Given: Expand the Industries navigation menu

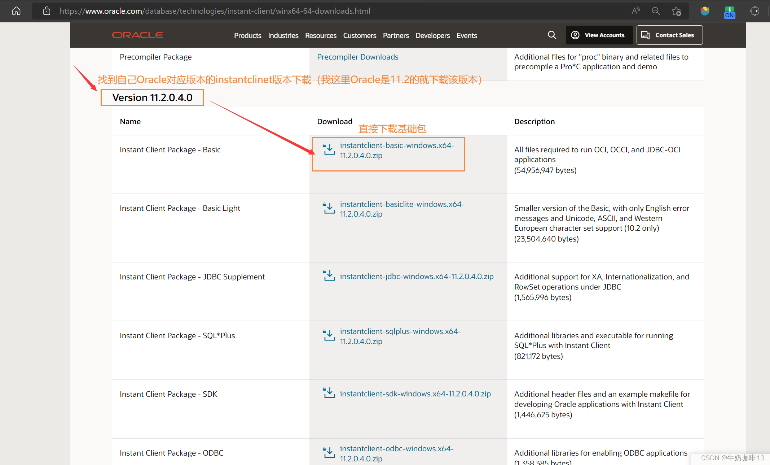Looking at the screenshot, I should click(x=283, y=35).
